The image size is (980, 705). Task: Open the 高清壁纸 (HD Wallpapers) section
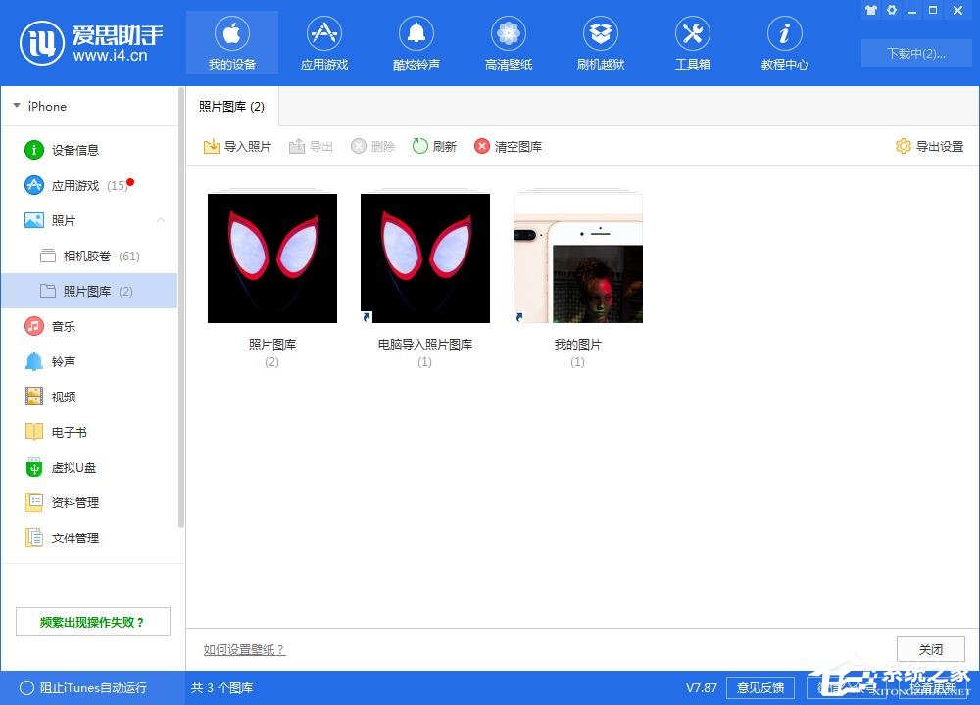tap(508, 42)
